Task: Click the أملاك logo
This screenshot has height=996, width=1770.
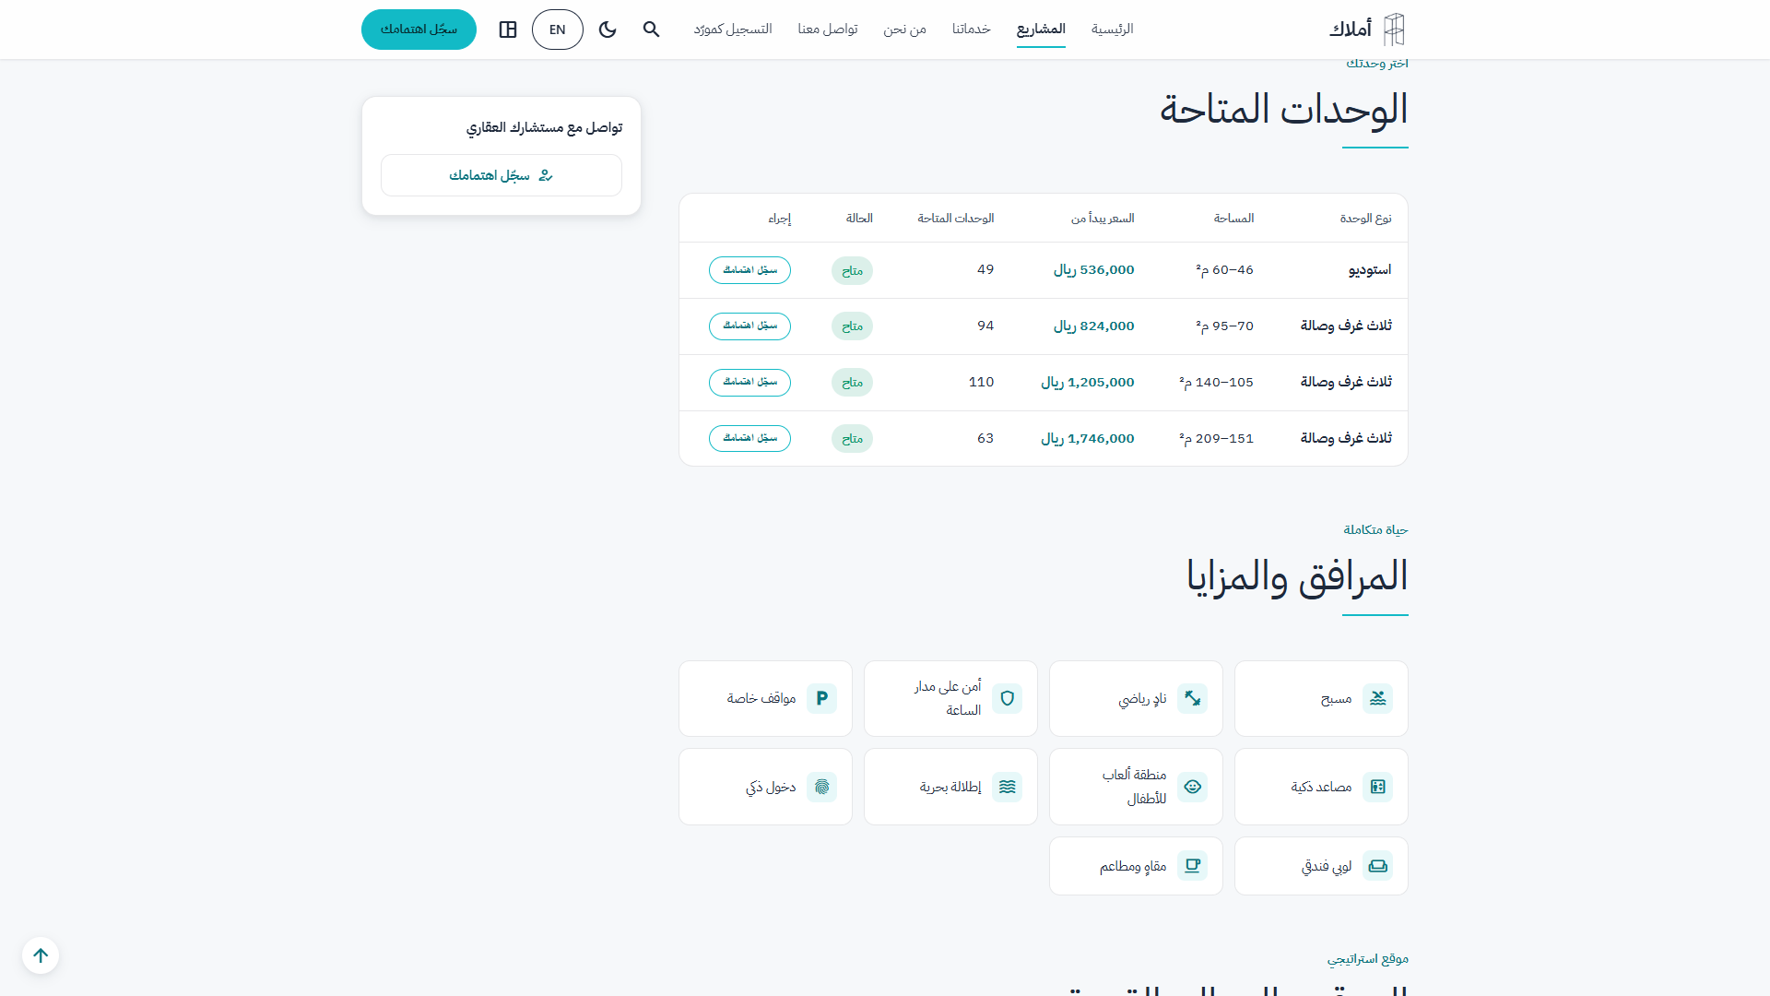Action: (x=1367, y=30)
